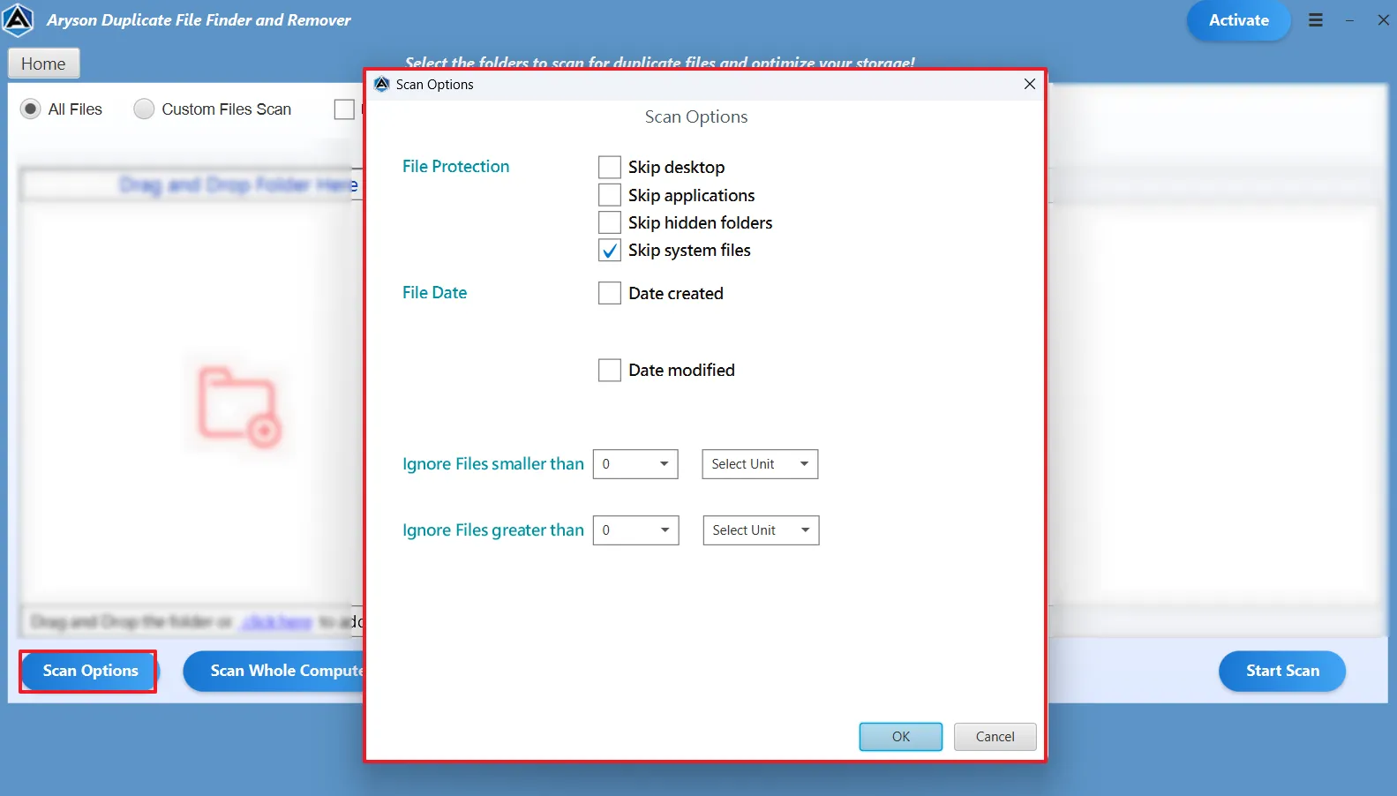Switch to the Home tab

click(43, 64)
